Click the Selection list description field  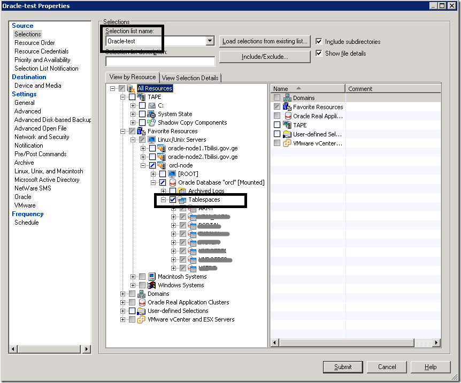click(x=160, y=62)
